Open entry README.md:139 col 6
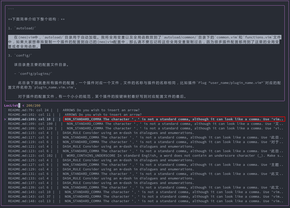Screen dimensions: 290x208 [x=146, y=188]
